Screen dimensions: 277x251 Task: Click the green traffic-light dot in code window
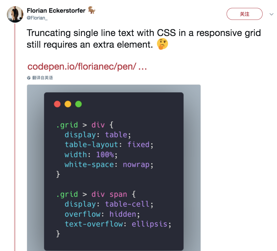pos(78,104)
